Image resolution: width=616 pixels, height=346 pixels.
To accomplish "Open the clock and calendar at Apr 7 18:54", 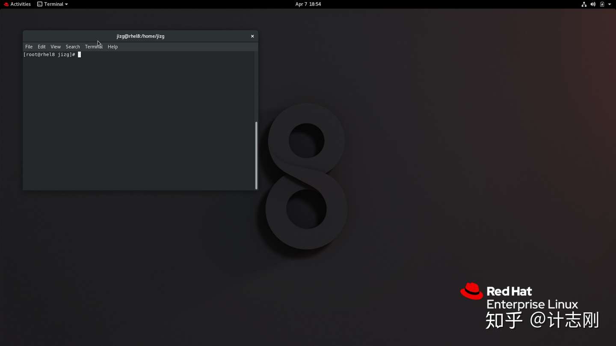I will coord(308,4).
